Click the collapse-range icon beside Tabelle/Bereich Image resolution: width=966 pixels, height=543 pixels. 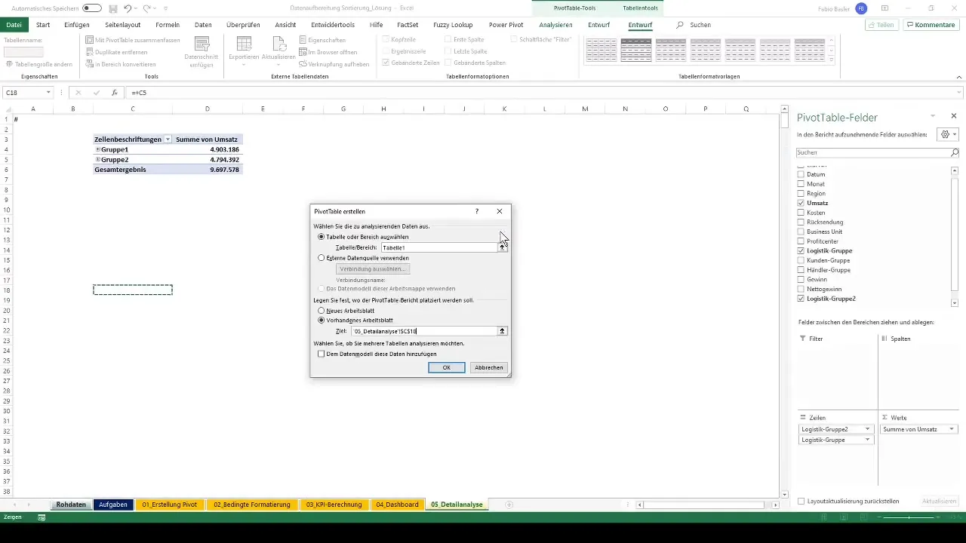[503, 247]
